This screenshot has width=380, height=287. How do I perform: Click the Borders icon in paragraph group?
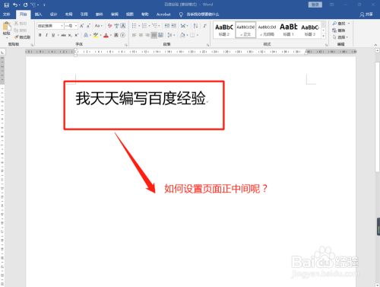coord(192,35)
